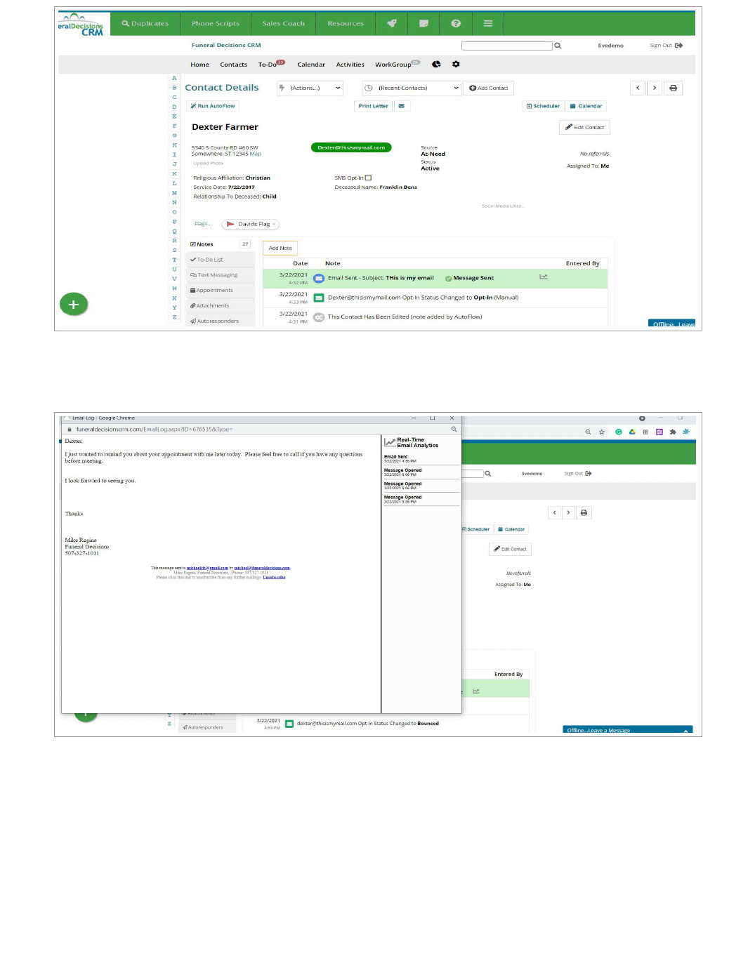Click the settings gear icon in nav bar
This screenshot has width=755, height=956.
point(456,64)
